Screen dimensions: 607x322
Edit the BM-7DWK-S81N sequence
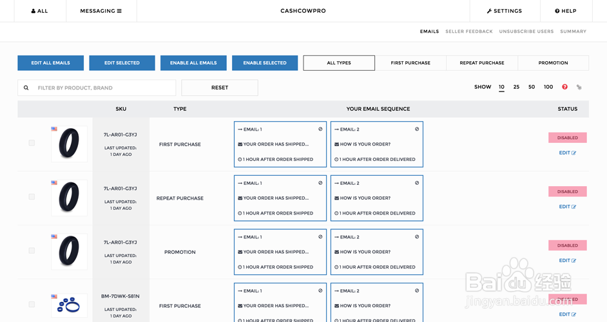[568, 314]
